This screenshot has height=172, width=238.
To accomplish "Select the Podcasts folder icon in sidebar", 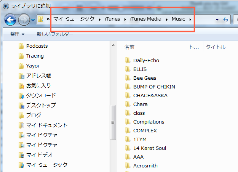I will coord(21,46).
